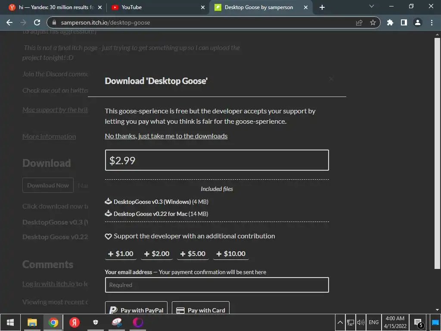Viewport: 441px width, 331px height.
Task: Open File Explorer from the taskbar
Action: point(32,322)
